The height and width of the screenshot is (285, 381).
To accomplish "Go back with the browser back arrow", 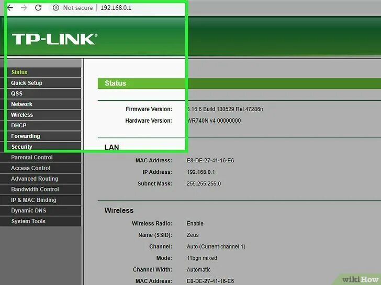I will 10,8.
